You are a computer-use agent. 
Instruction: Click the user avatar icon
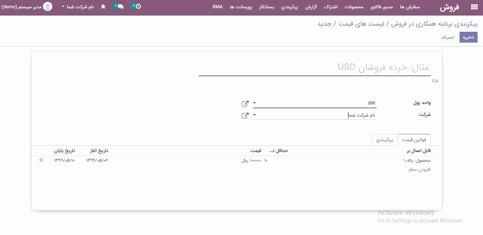[48, 6]
